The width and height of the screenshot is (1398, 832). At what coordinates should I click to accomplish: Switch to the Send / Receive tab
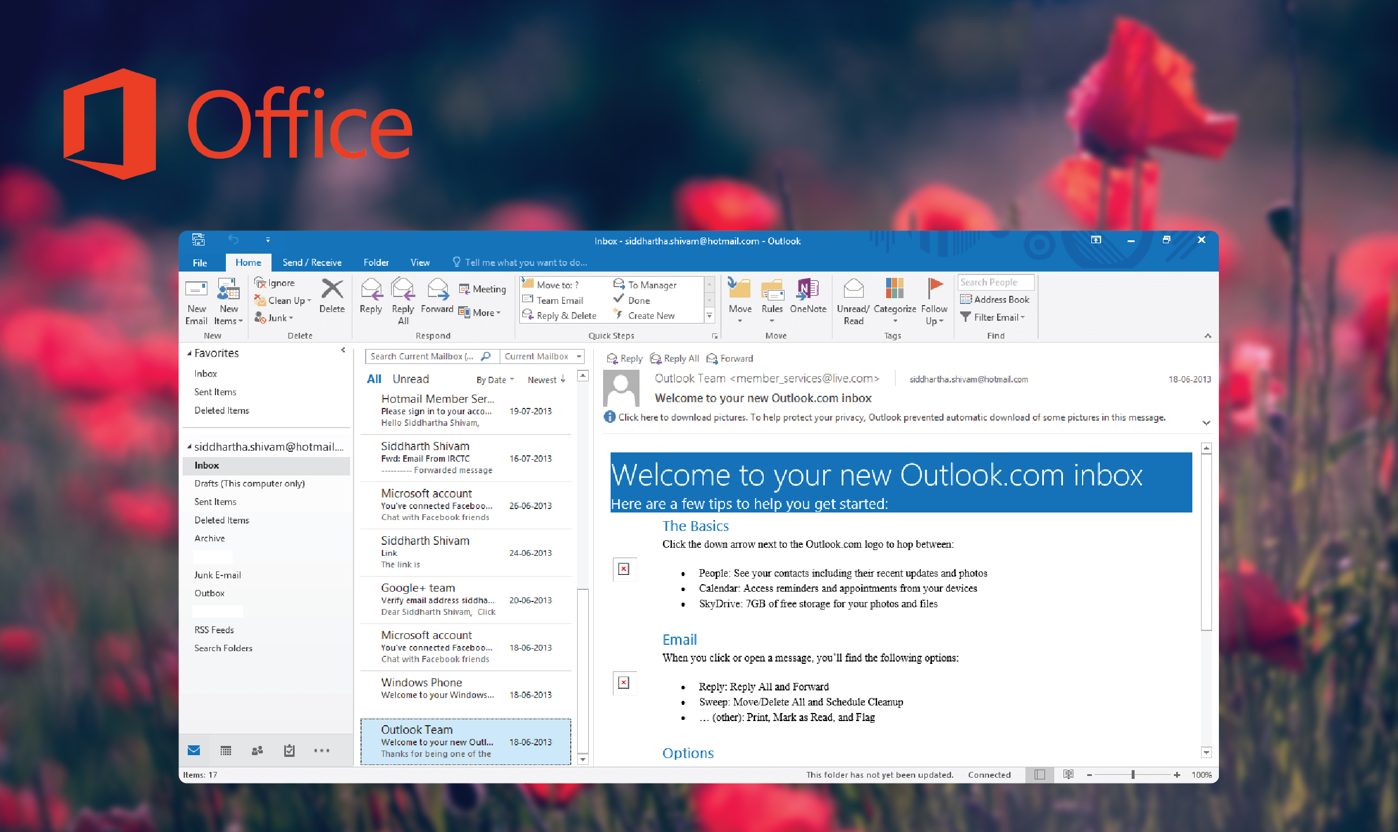pyautogui.click(x=312, y=262)
